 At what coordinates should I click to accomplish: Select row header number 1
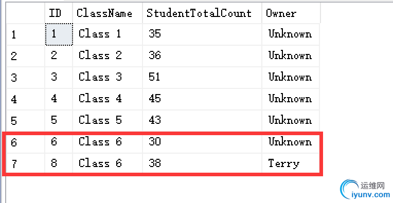point(26,34)
